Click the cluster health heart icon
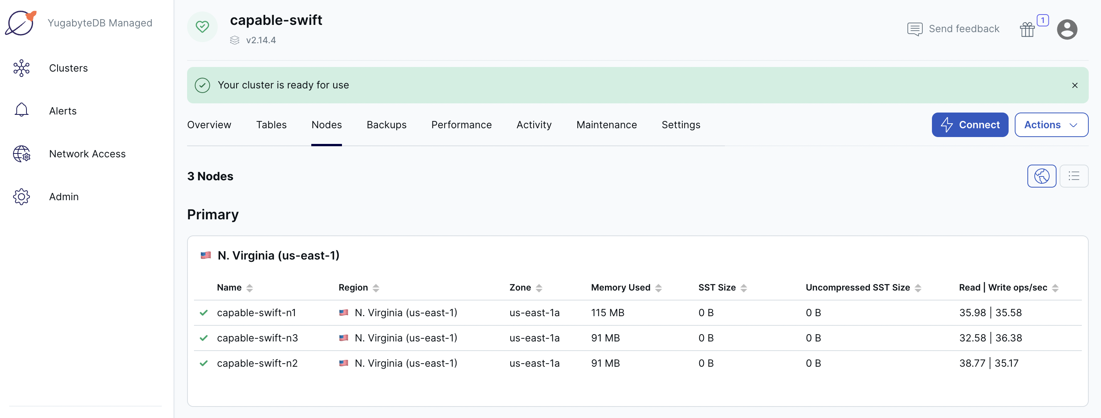Screen dimensions: 1101x418 (x=203, y=26)
